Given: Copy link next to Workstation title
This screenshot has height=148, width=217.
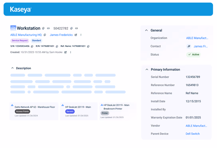Looking at the screenshot, I should coord(48,28).
